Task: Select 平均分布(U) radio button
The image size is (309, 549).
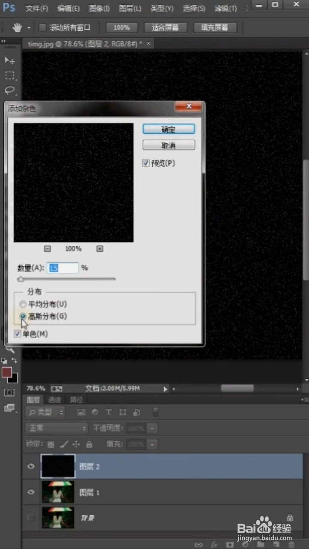Action: point(23,304)
